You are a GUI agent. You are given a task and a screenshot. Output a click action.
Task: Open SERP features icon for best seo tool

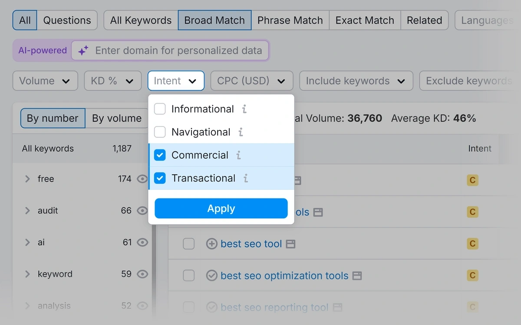pos(290,244)
